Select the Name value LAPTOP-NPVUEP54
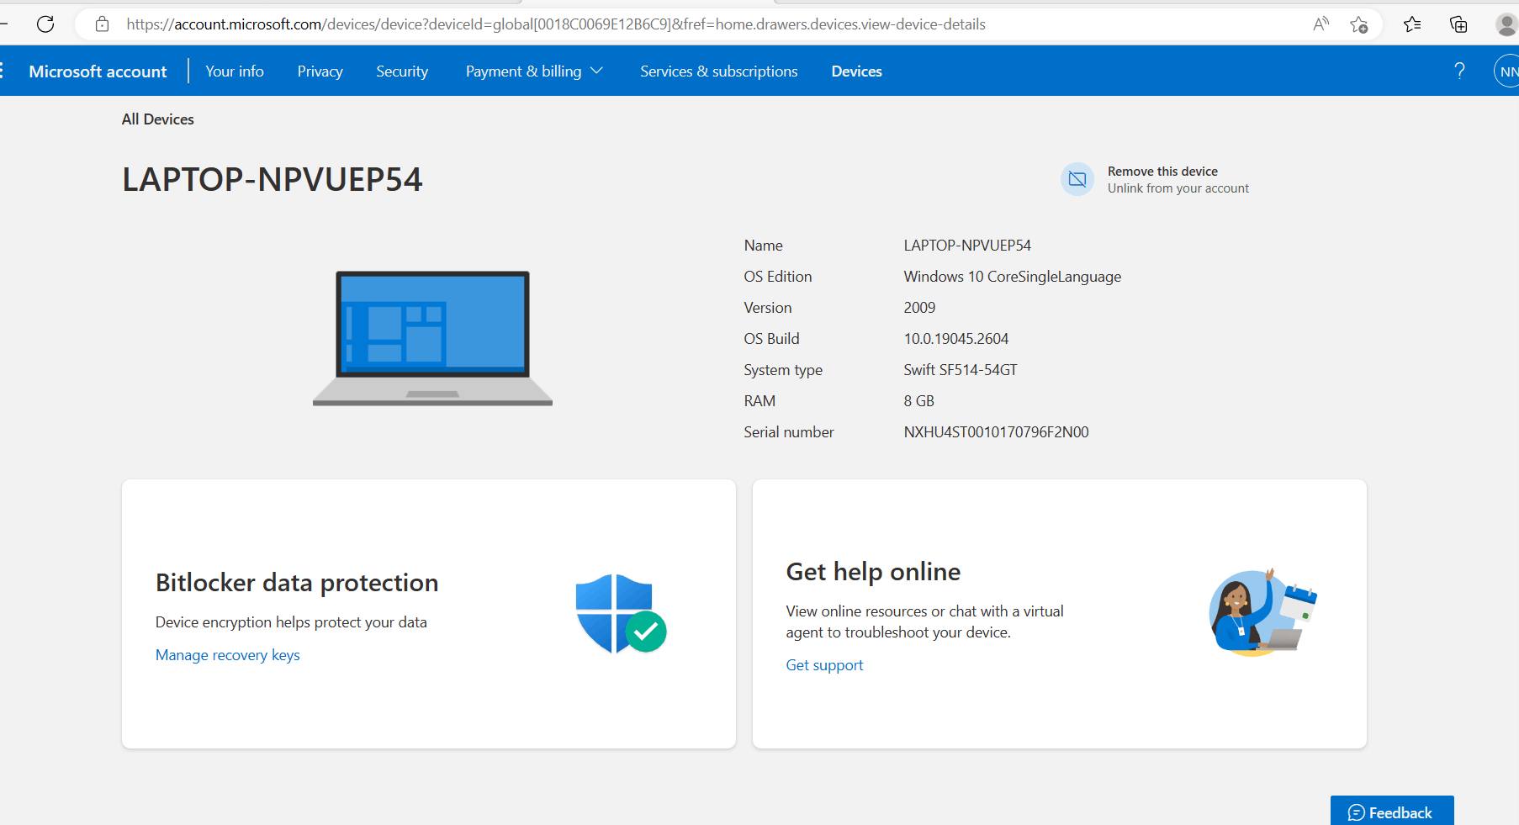Viewport: 1519px width, 825px height. click(967, 246)
